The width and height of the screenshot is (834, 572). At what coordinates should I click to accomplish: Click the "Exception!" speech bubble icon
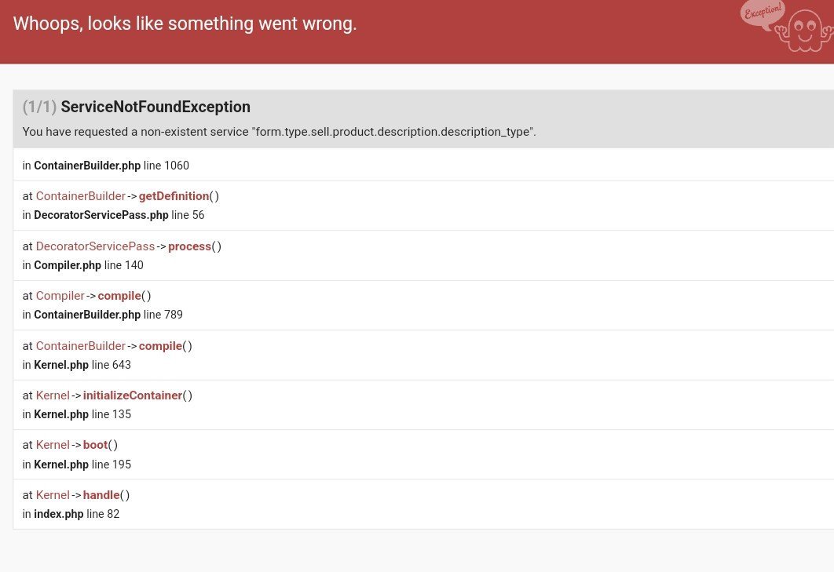tap(762, 13)
